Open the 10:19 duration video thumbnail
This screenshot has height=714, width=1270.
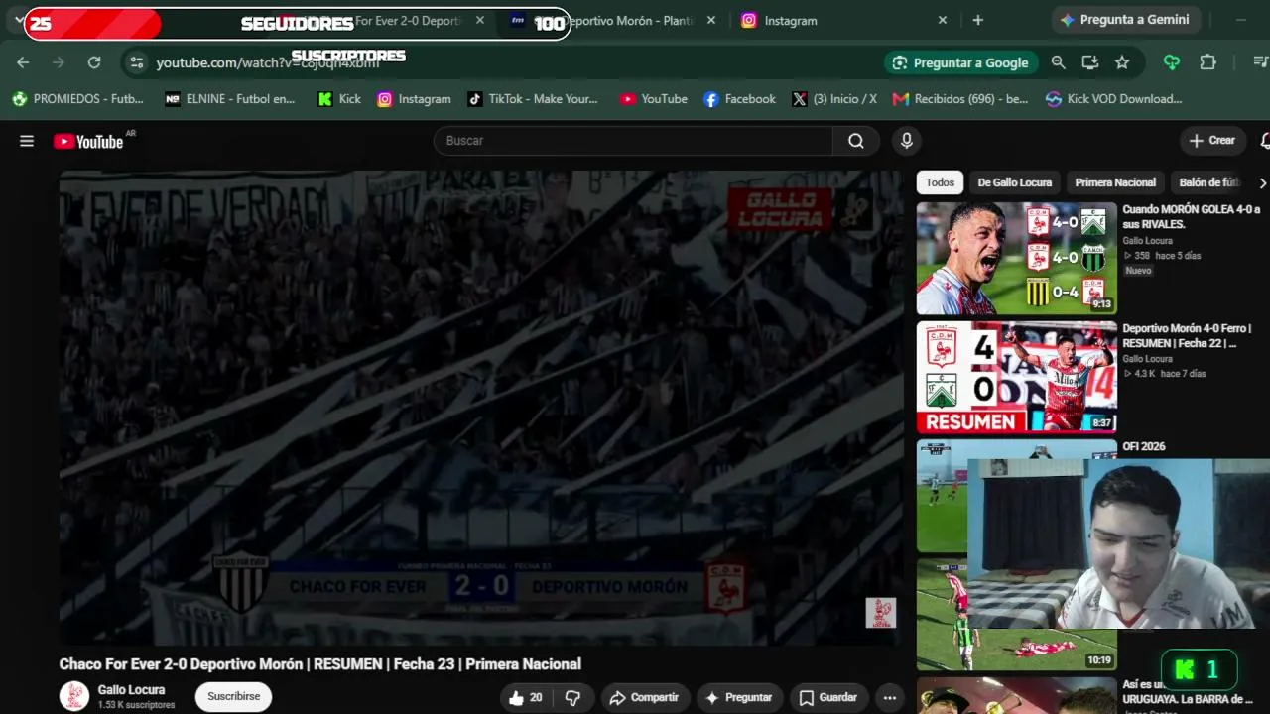pos(1016,615)
